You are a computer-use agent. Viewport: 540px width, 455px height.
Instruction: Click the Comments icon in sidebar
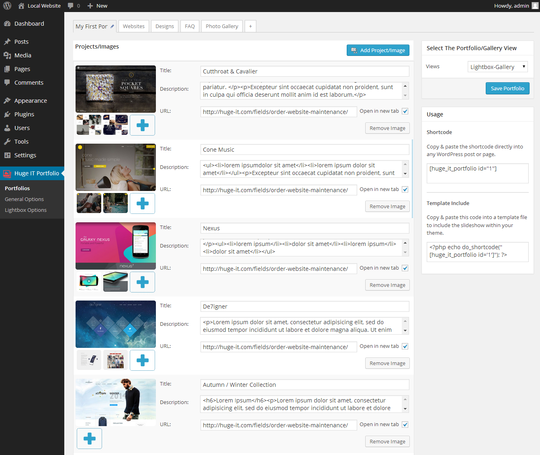(x=7, y=83)
